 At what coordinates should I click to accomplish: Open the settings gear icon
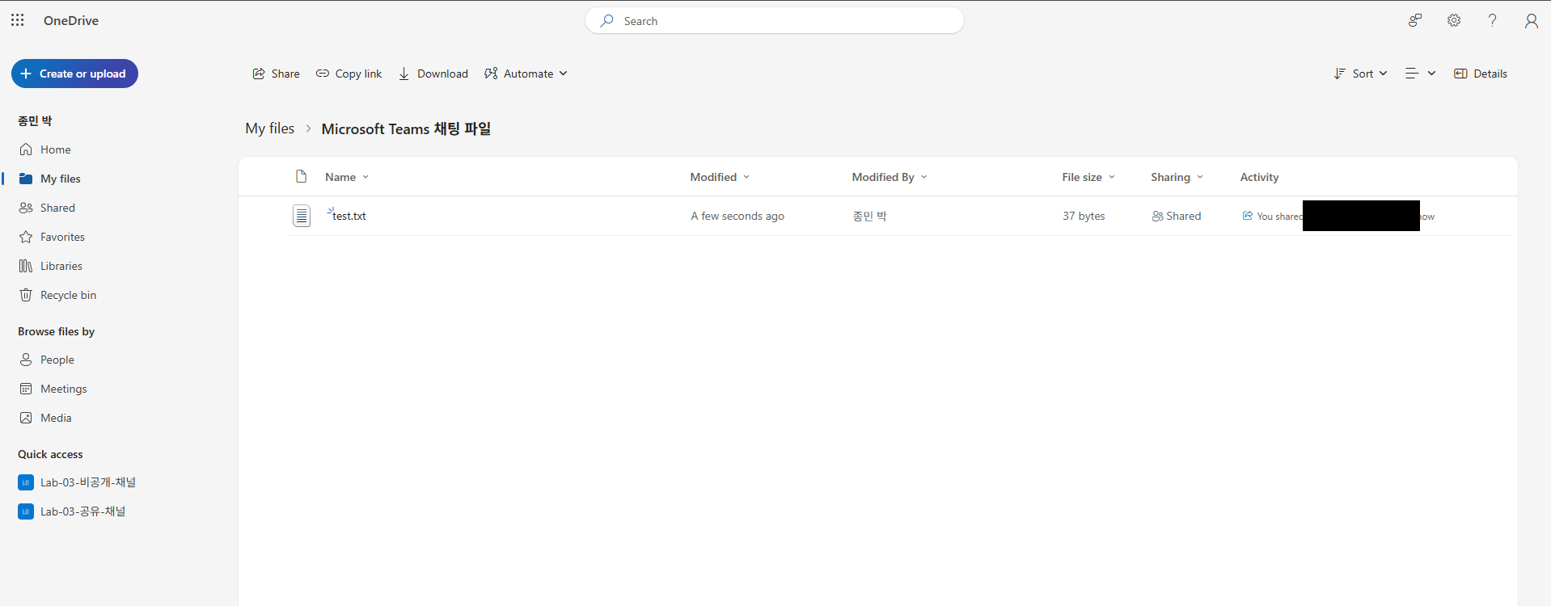(x=1454, y=20)
